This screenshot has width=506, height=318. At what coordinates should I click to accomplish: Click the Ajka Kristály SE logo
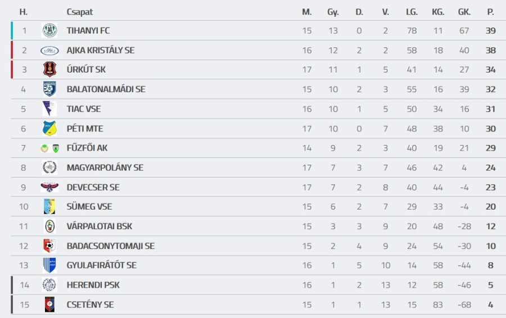point(49,50)
